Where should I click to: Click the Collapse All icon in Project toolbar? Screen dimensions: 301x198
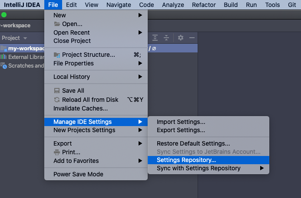pos(166,38)
